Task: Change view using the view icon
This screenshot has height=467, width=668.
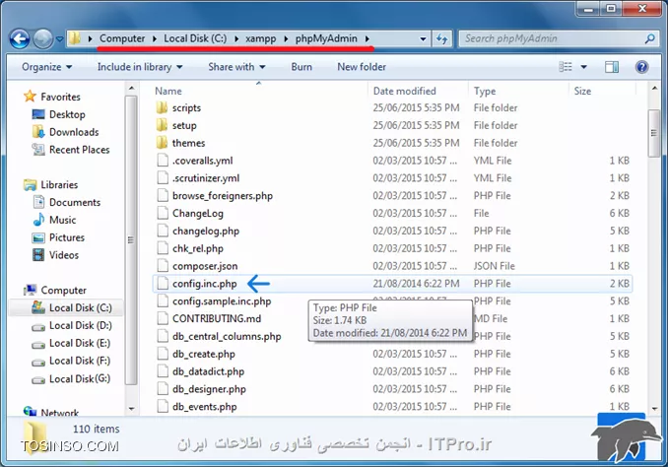Action: click(x=566, y=67)
